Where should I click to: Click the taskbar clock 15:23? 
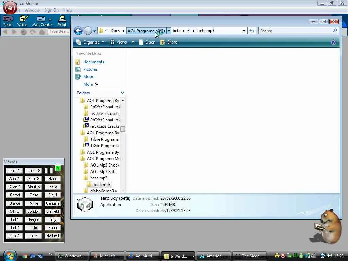339,256
